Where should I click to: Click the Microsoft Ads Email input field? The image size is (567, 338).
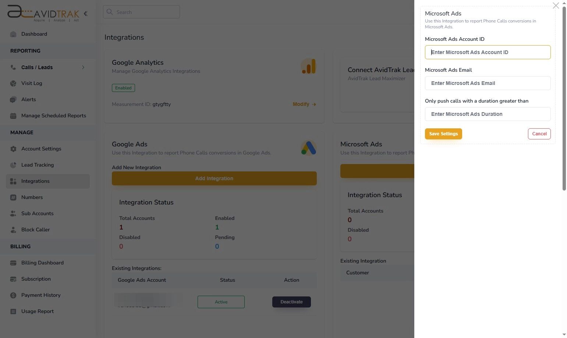click(x=487, y=83)
